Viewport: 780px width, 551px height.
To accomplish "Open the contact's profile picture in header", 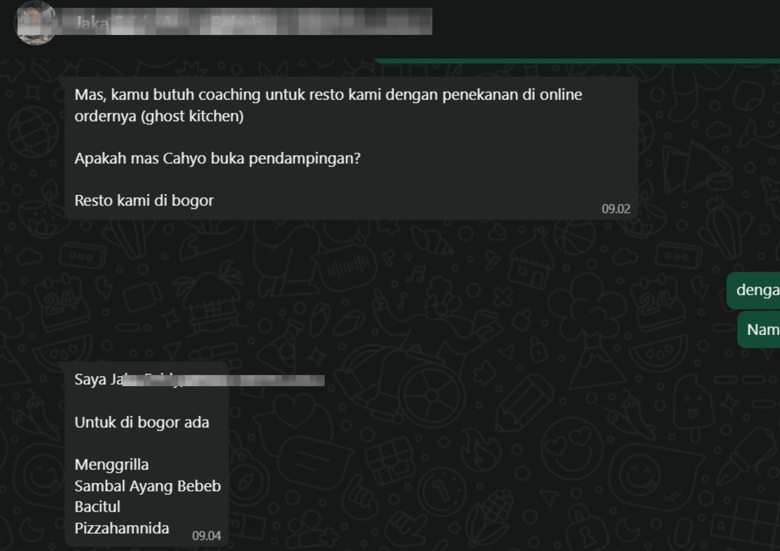I will [36, 23].
